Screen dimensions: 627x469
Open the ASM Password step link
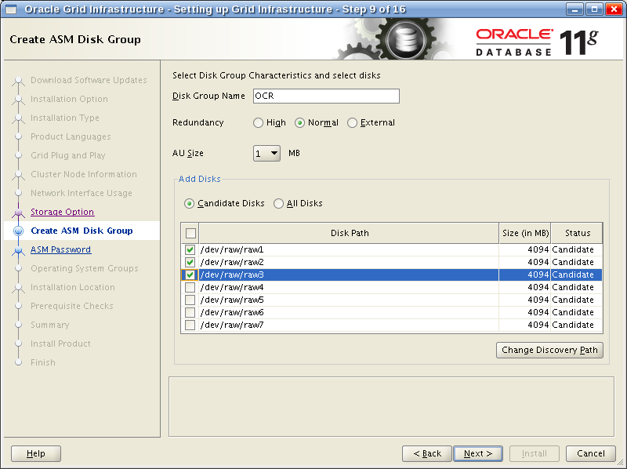[x=61, y=249]
